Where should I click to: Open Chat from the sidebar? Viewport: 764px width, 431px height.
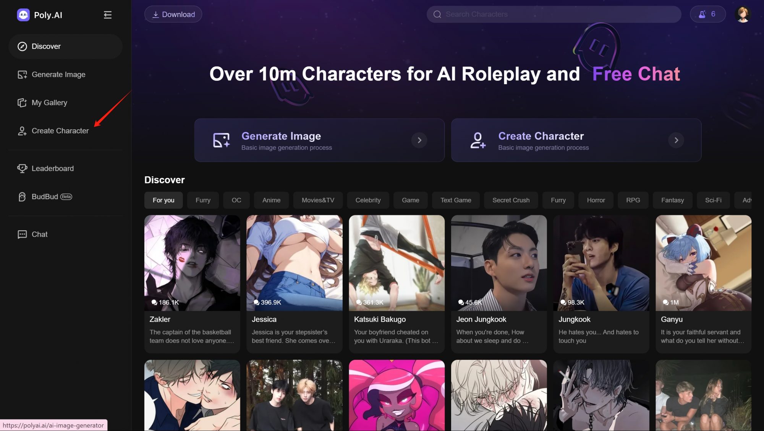tap(65, 234)
